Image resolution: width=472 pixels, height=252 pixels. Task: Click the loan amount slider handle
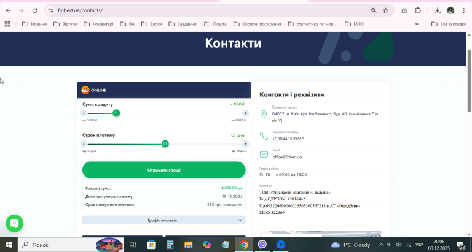click(116, 113)
